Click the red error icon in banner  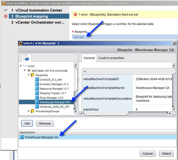click(75, 14)
